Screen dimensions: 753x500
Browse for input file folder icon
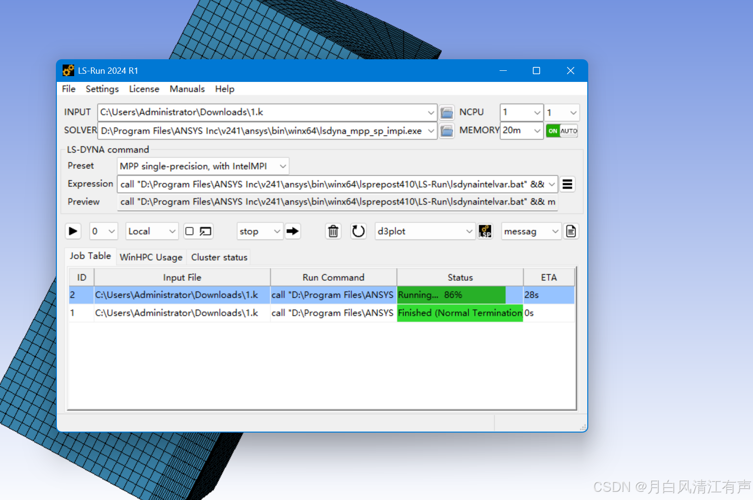click(447, 113)
